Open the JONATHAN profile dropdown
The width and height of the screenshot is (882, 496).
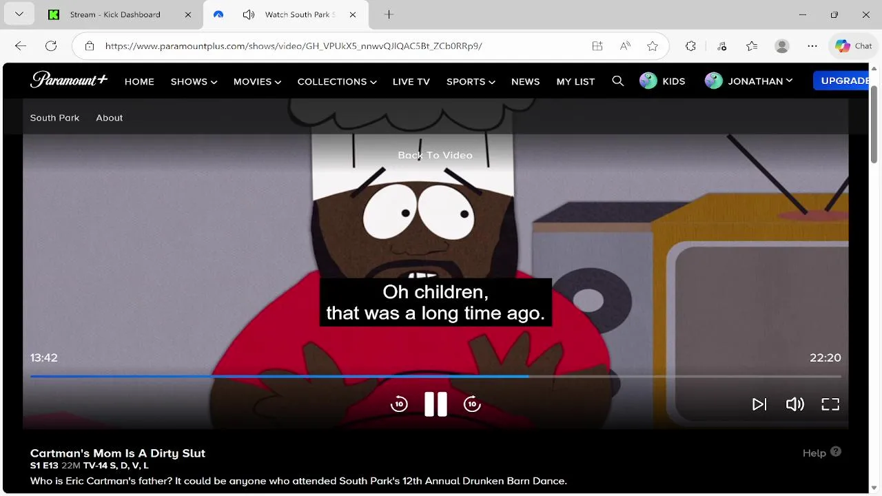coord(748,81)
